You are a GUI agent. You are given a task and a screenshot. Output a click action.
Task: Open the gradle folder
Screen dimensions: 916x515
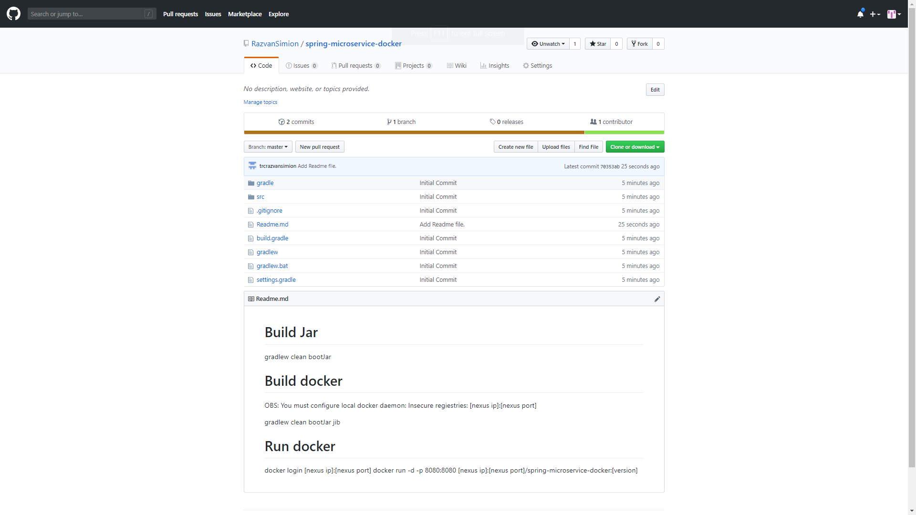[x=265, y=183]
